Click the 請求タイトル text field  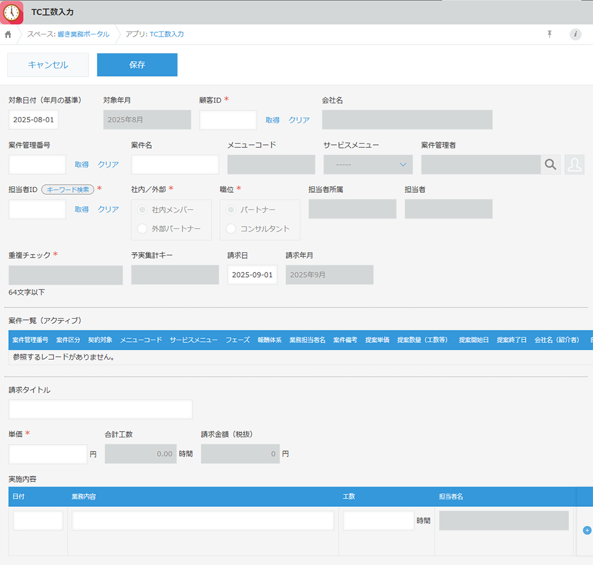[x=100, y=410]
